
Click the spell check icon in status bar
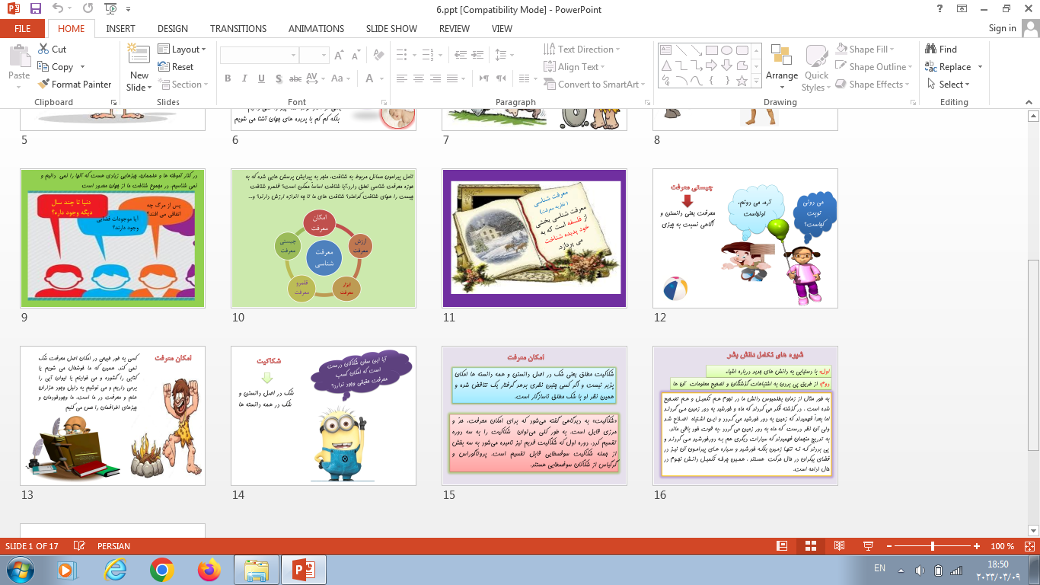(x=78, y=546)
